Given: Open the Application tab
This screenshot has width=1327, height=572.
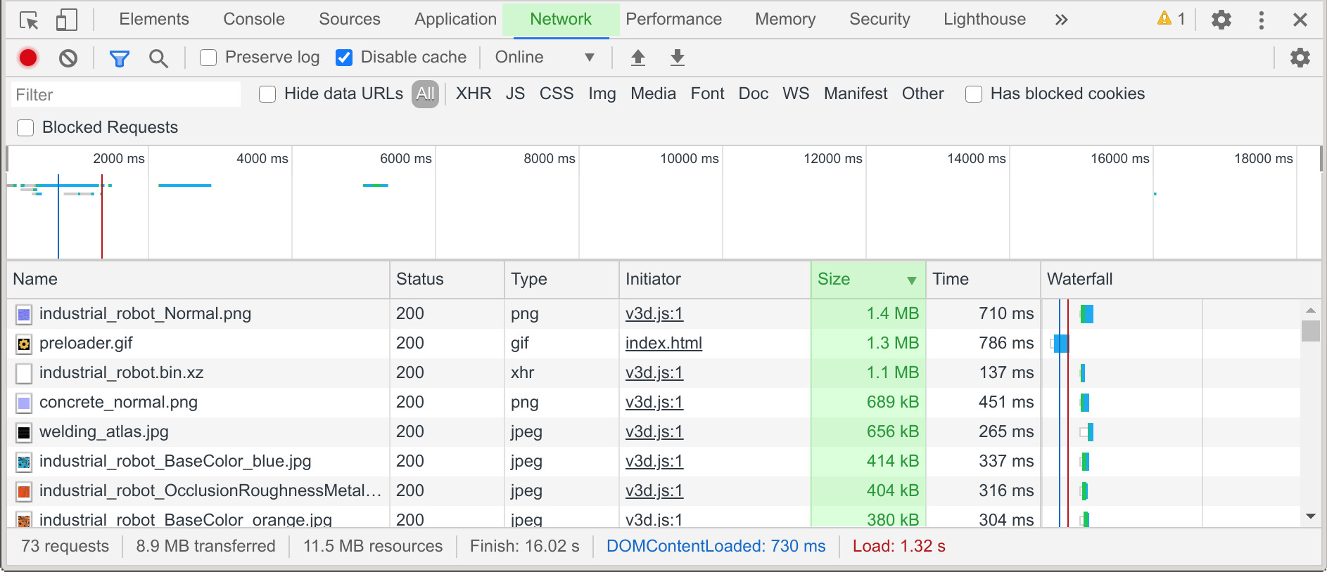Looking at the screenshot, I should pos(456,19).
